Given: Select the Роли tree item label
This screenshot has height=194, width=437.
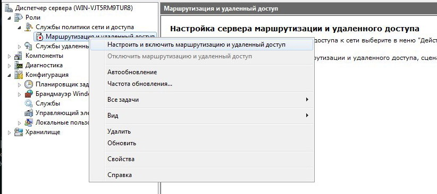Looking at the screenshot, I should click(x=33, y=17).
